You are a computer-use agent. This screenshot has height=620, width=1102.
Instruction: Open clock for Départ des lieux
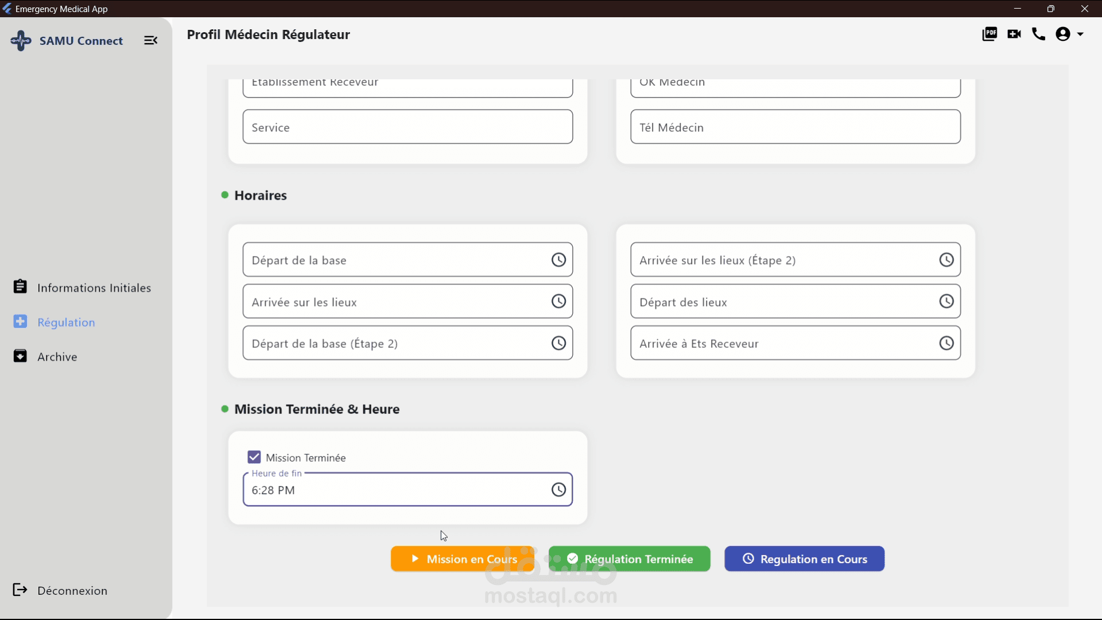[x=946, y=301]
